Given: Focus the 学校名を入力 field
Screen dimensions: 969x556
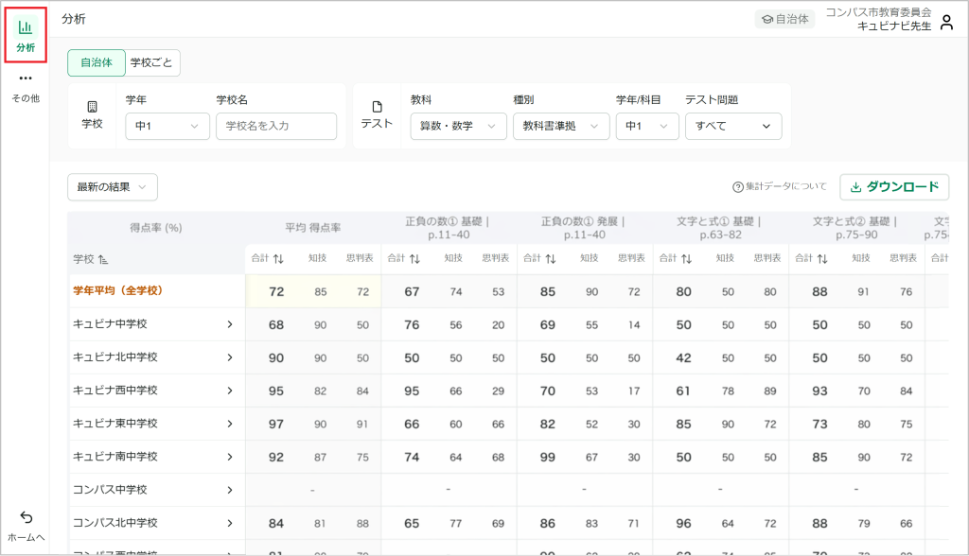Looking at the screenshot, I should click(x=276, y=126).
